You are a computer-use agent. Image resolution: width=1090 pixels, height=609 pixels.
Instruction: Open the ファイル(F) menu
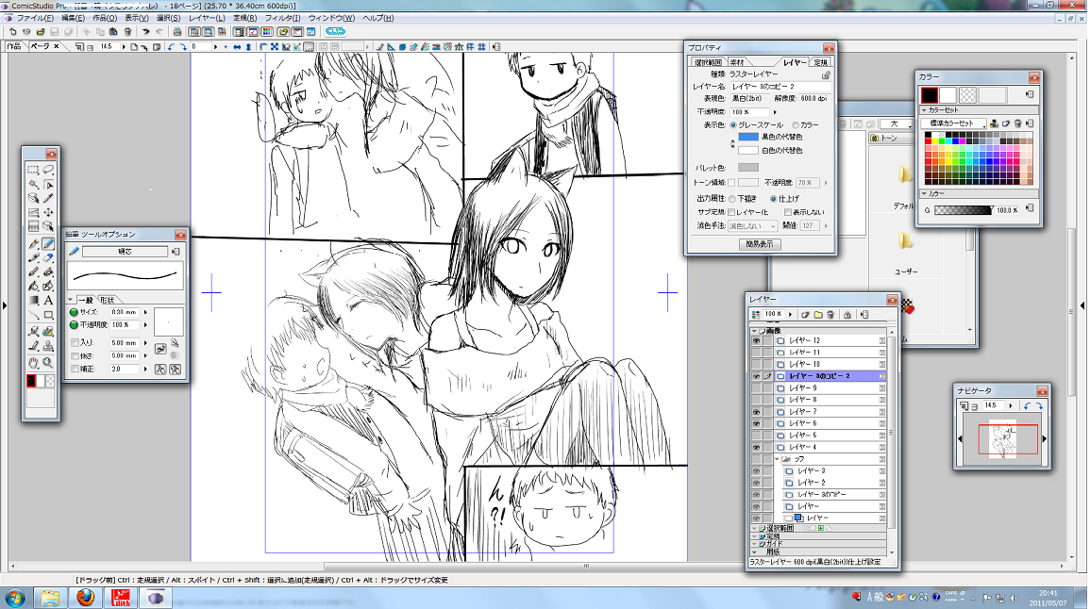click(x=35, y=18)
